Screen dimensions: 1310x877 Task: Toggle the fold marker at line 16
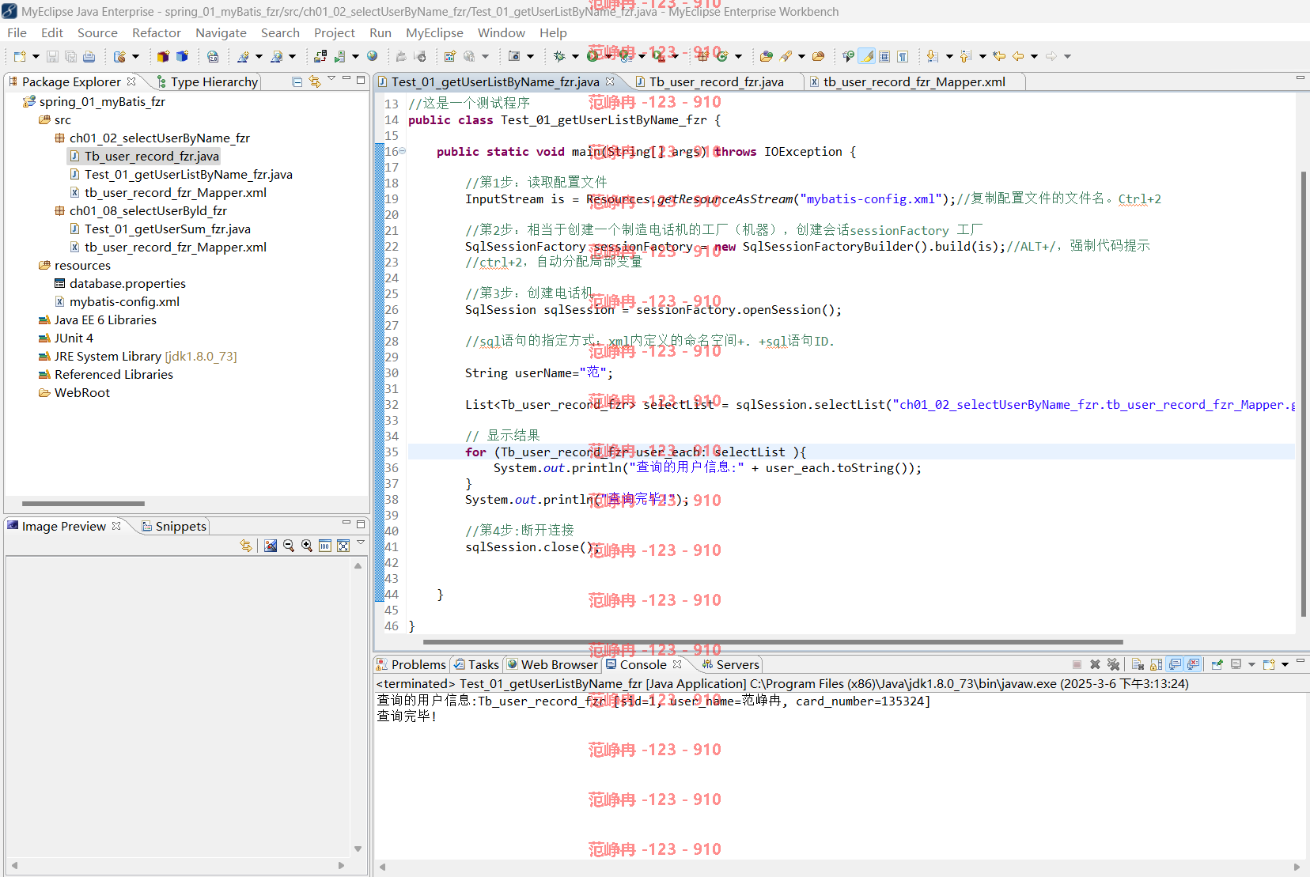coord(402,151)
